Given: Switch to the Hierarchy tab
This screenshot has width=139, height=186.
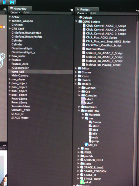Looking at the screenshot, I should click(x=20, y=9).
